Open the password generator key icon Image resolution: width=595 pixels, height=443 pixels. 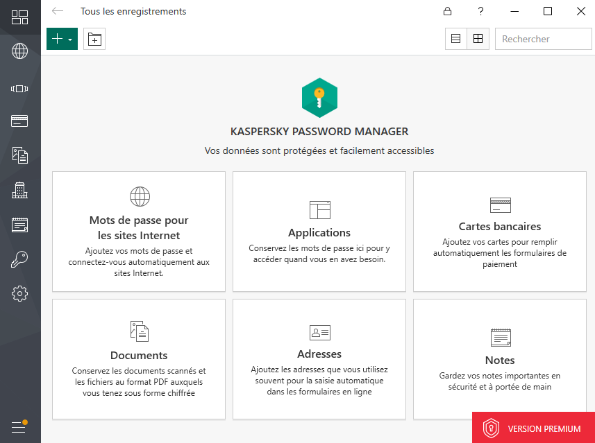(x=19, y=260)
